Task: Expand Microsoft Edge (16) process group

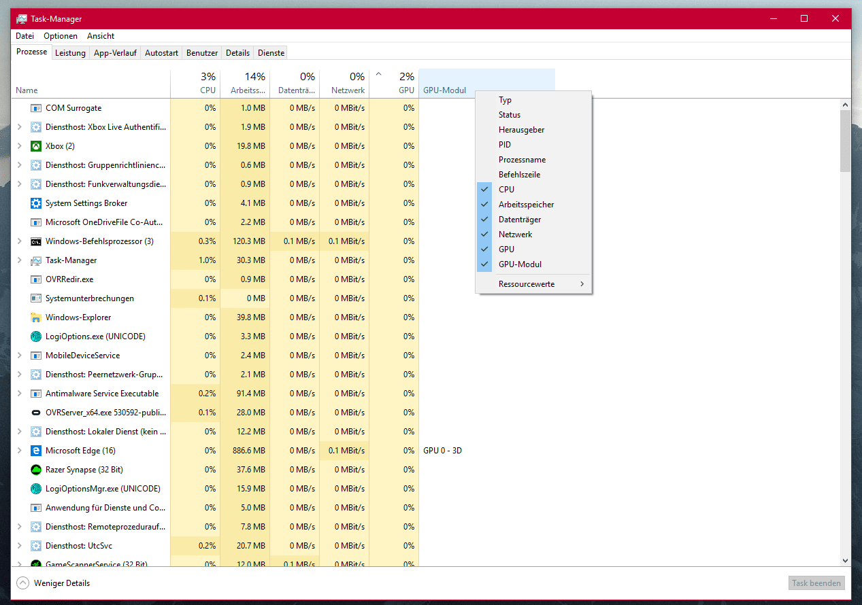Action: [x=19, y=451]
